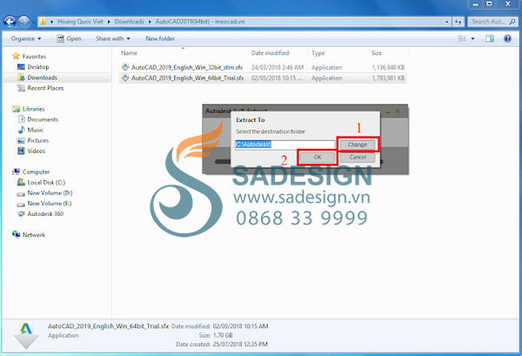This screenshot has height=356, width=522.
Task: Open Local Disk (C:)
Action: pos(46,183)
